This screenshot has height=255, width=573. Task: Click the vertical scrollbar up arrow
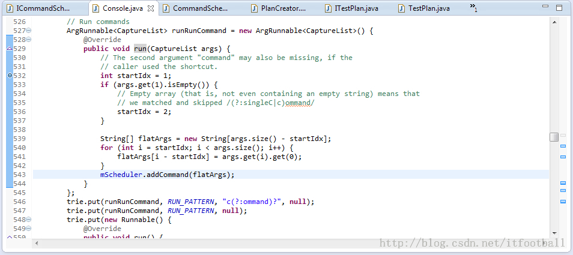tap(554, 22)
